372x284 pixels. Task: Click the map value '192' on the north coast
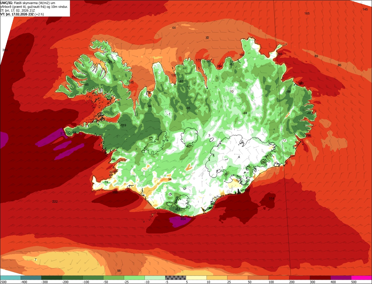242,55
